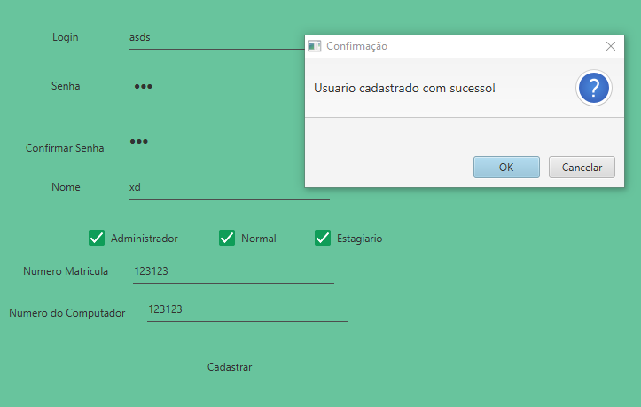641x407 pixels.
Task: Click the Estagiario label text
Action: click(359, 239)
